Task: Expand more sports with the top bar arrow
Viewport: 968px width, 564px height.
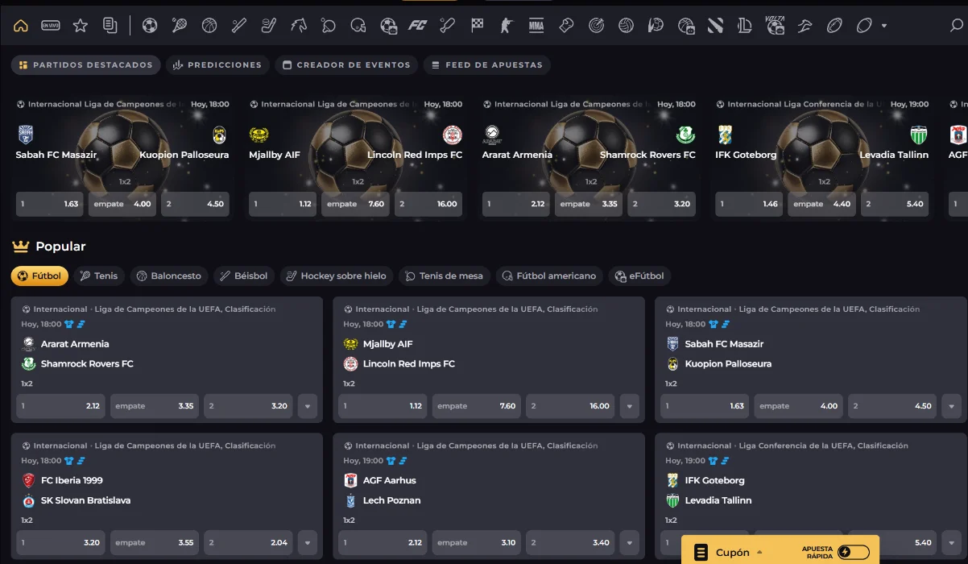Action: tap(884, 26)
